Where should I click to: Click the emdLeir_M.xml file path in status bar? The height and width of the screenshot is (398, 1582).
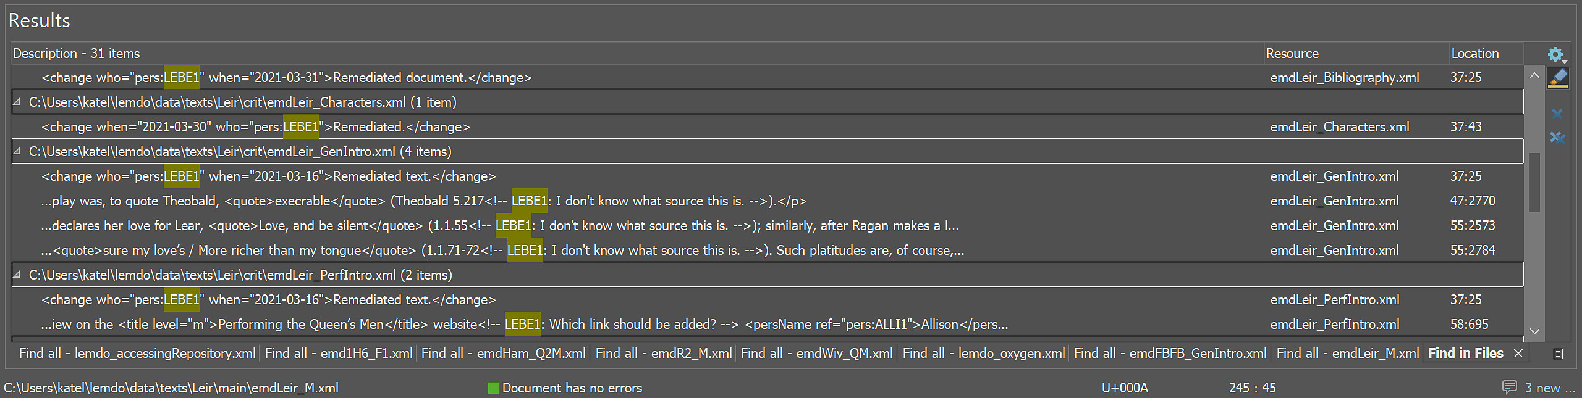pos(171,388)
